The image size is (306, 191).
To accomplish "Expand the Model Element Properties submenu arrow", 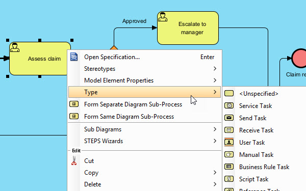I will click(215, 80).
